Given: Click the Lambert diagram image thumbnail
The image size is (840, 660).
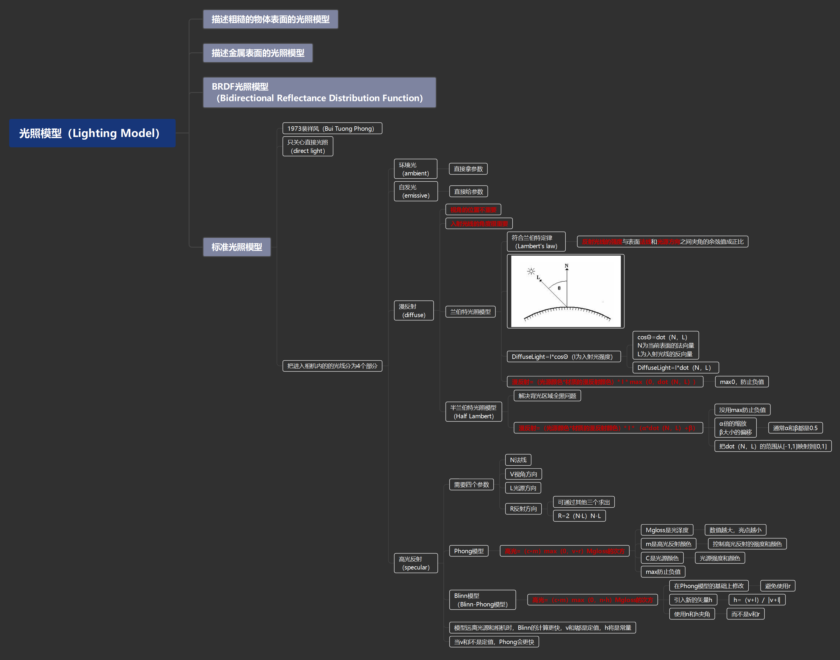Looking at the screenshot, I should coord(565,291).
